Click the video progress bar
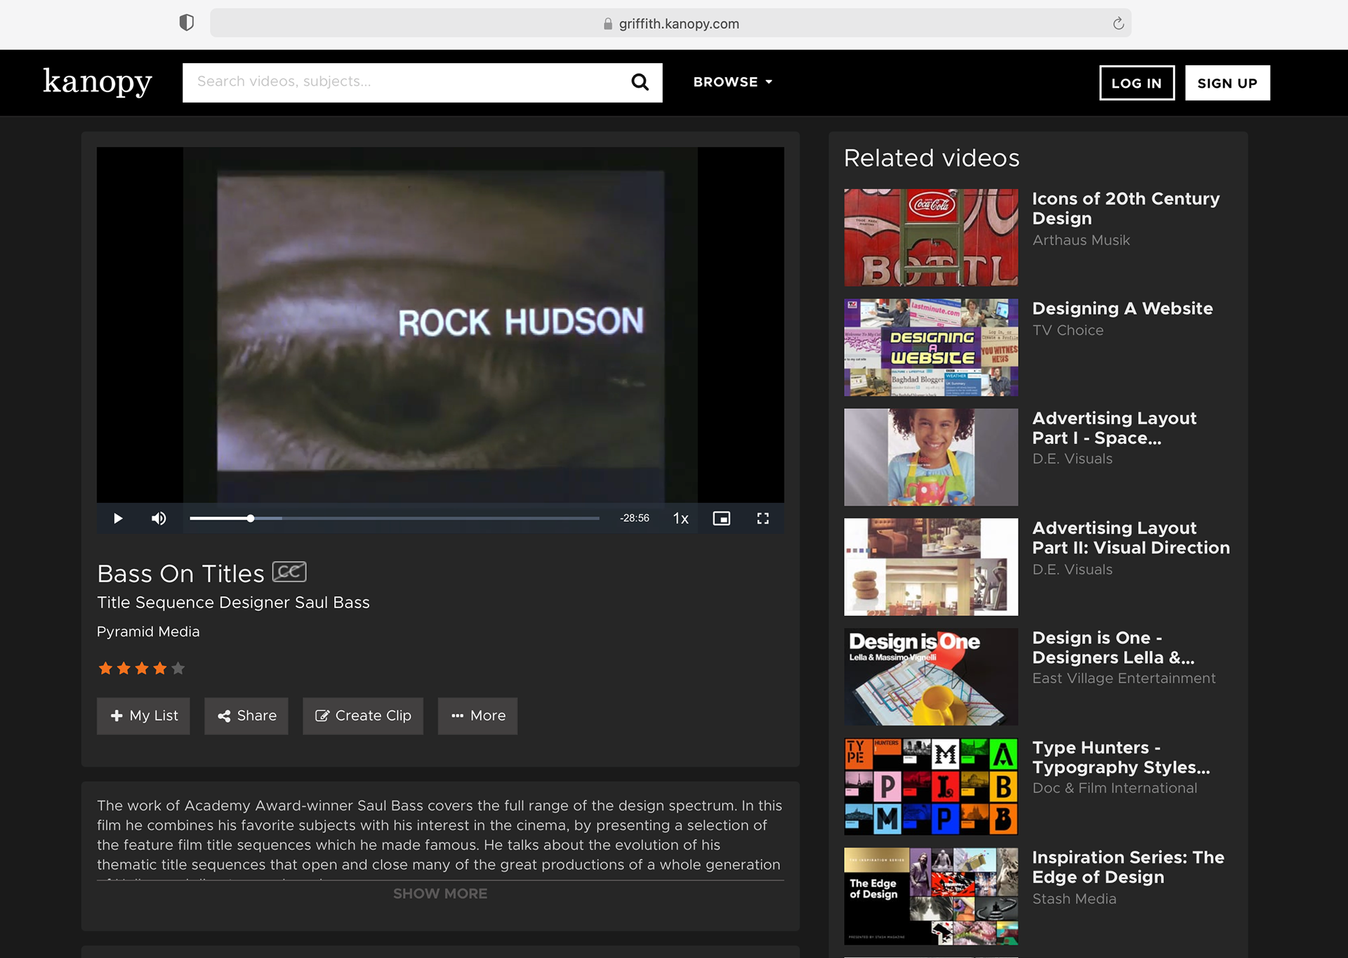 coord(395,518)
